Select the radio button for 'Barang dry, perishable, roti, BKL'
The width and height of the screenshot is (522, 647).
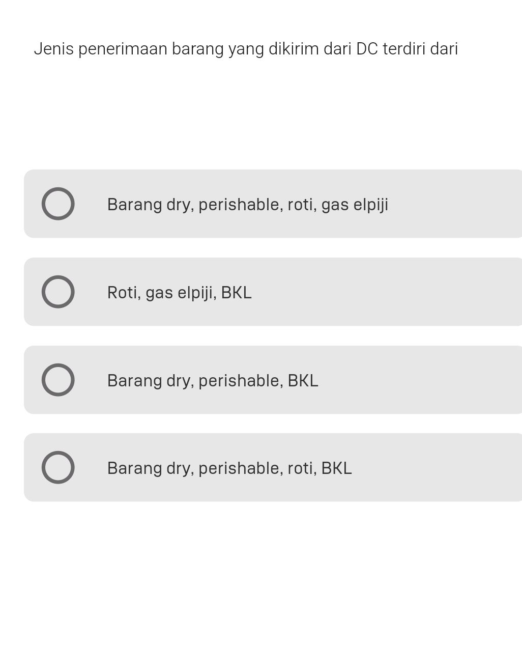pyautogui.click(x=57, y=467)
